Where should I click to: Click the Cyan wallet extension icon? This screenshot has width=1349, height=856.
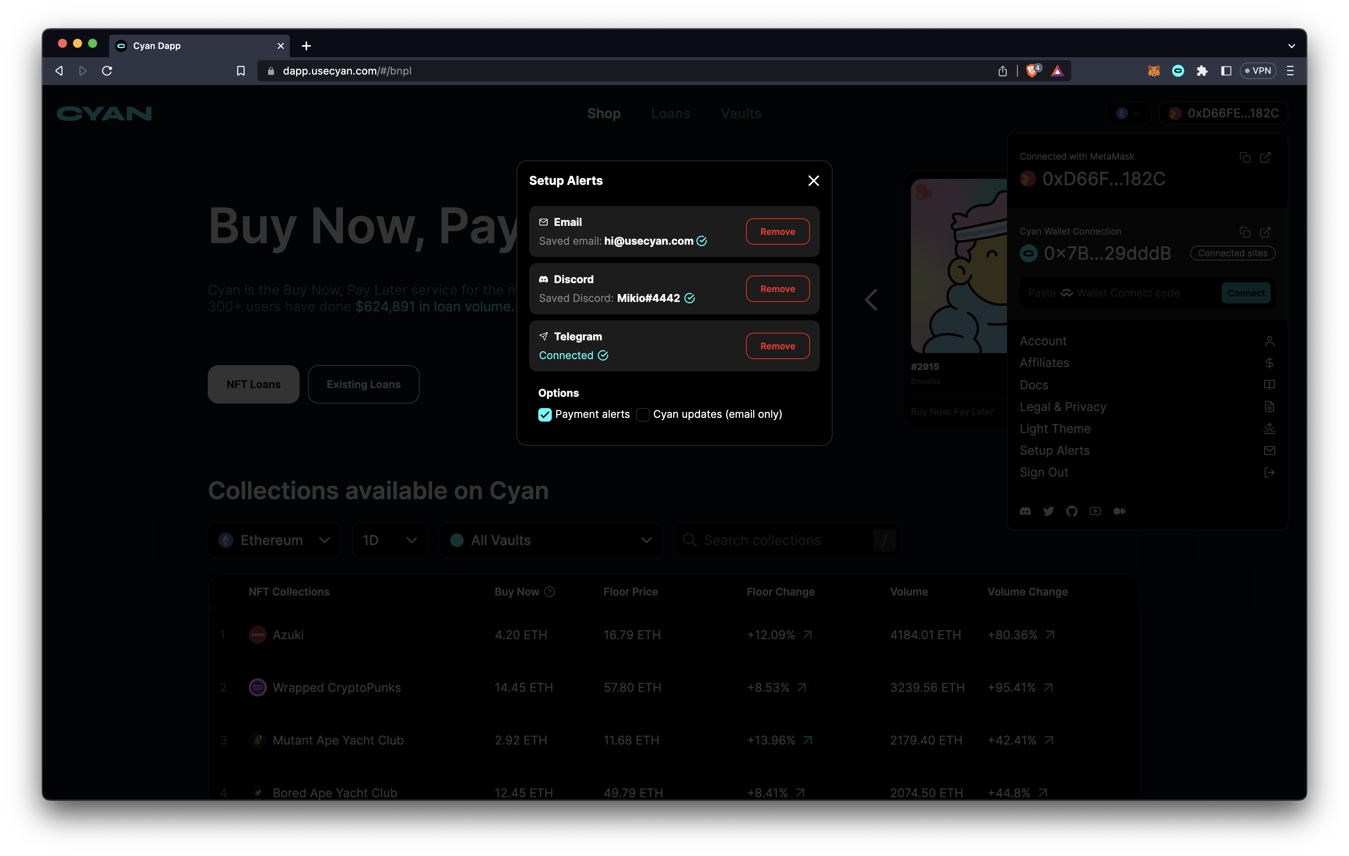click(x=1178, y=71)
